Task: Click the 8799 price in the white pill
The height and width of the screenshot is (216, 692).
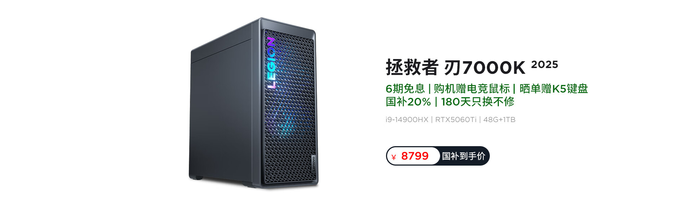Action: coord(414,156)
